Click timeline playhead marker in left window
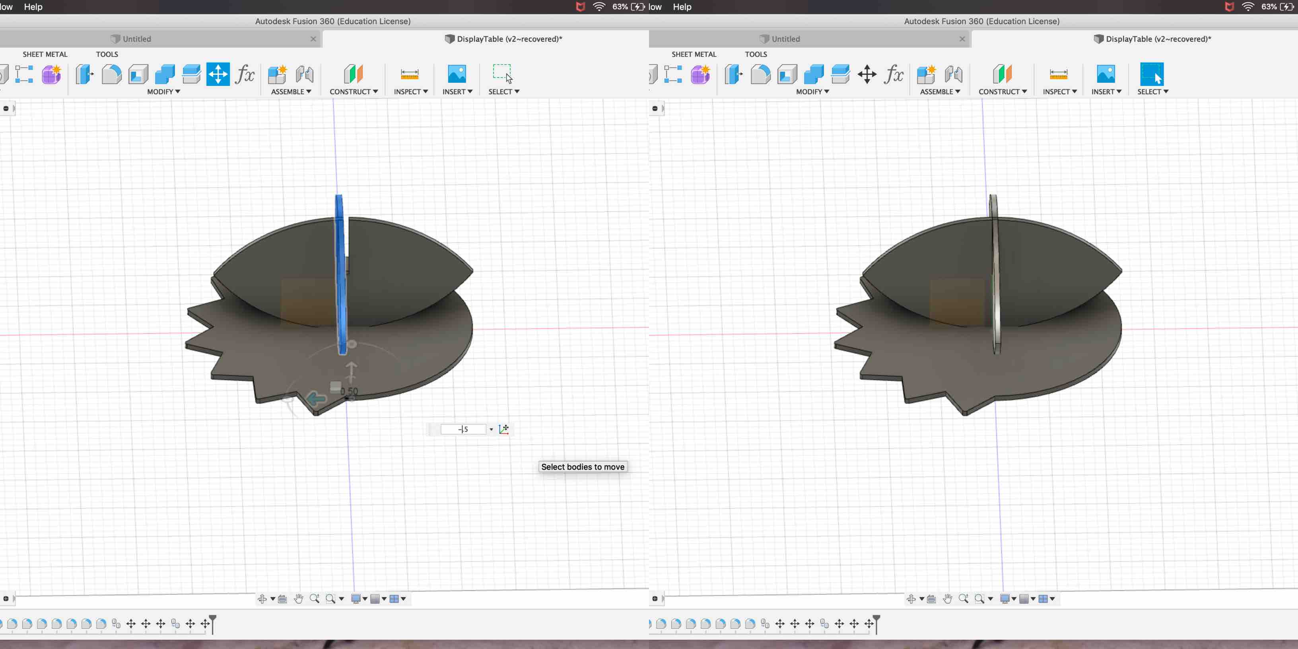This screenshot has height=649, width=1298. click(x=213, y=624)
